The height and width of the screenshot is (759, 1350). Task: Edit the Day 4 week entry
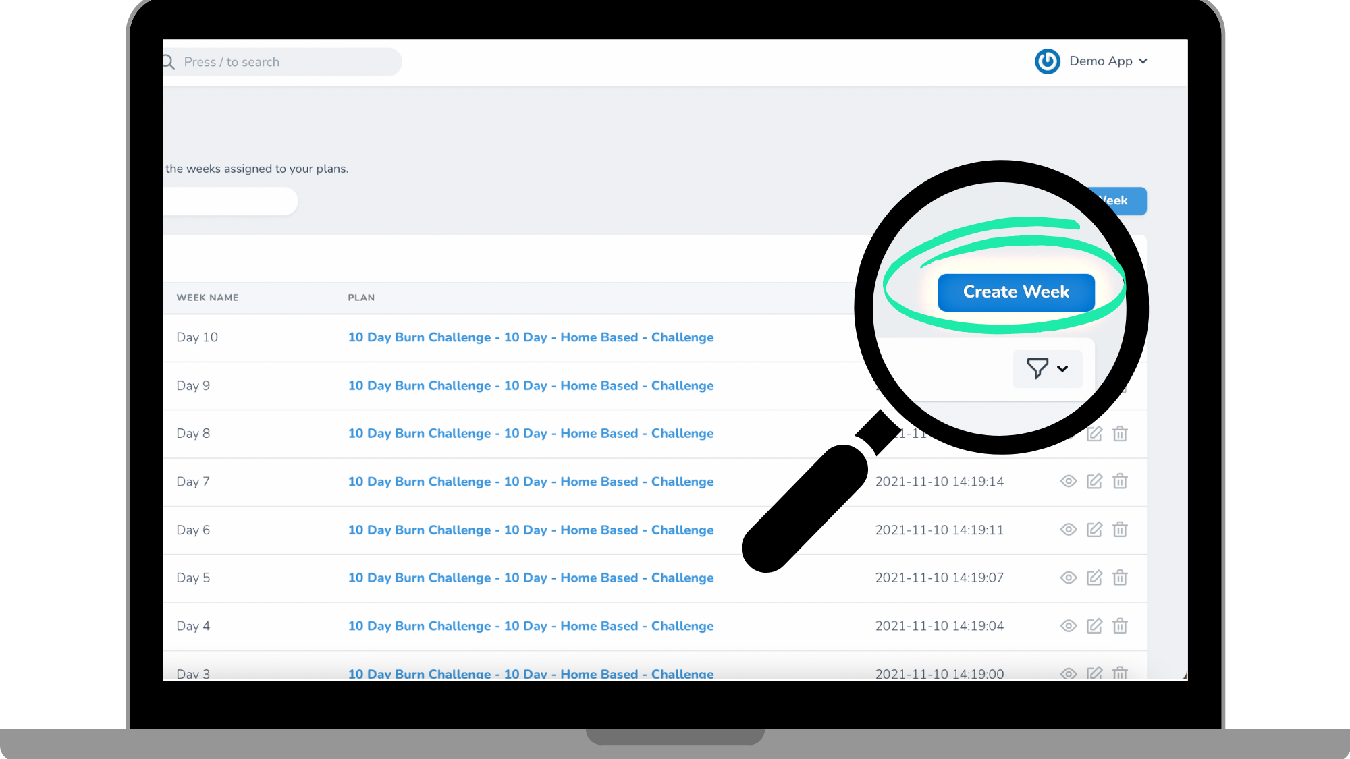click(1094, 626)
